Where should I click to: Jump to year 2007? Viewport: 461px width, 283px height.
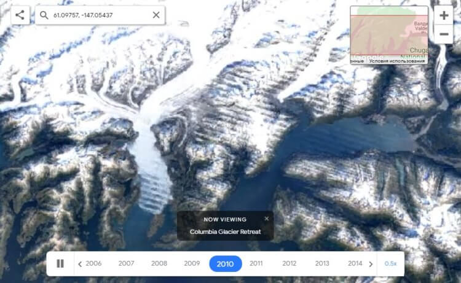pyautogui.click(x=126, y=263)
